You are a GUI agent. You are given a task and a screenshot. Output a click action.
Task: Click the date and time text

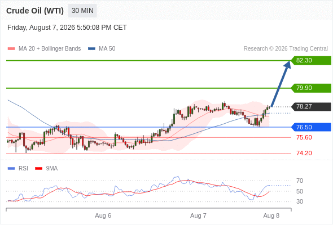tap(67, 28)
